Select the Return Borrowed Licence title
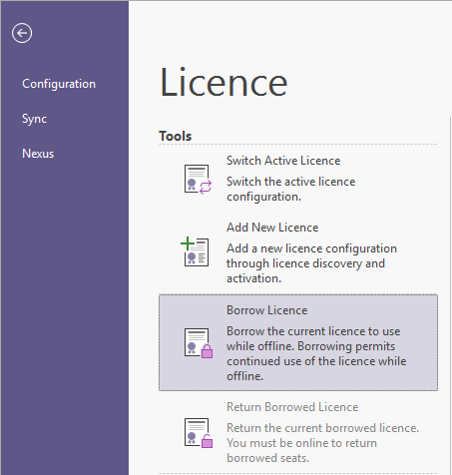 pyautogui.click(x=292, y=407)
